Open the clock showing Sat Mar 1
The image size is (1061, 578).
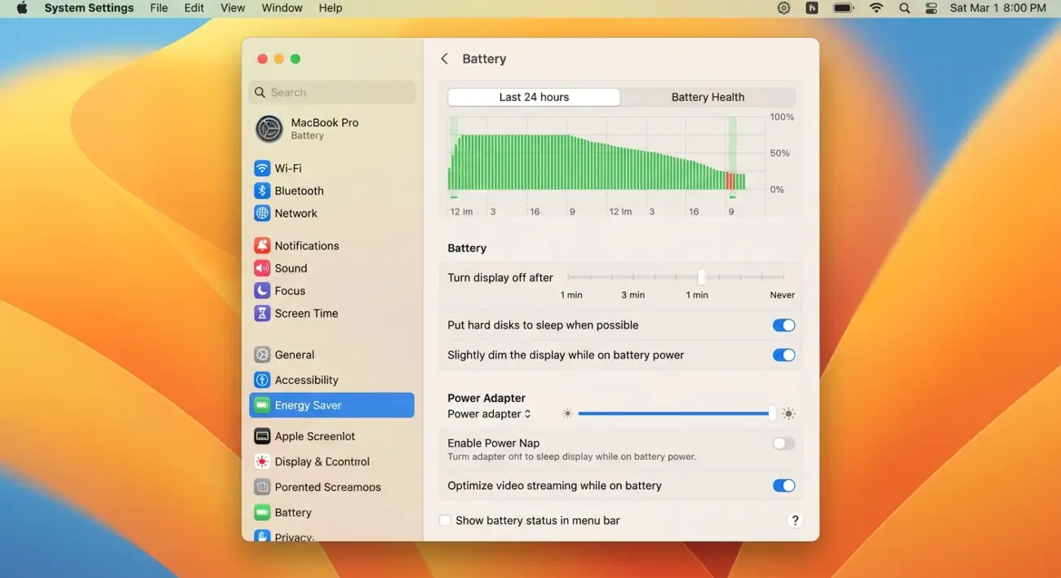(x=997, y=8)
